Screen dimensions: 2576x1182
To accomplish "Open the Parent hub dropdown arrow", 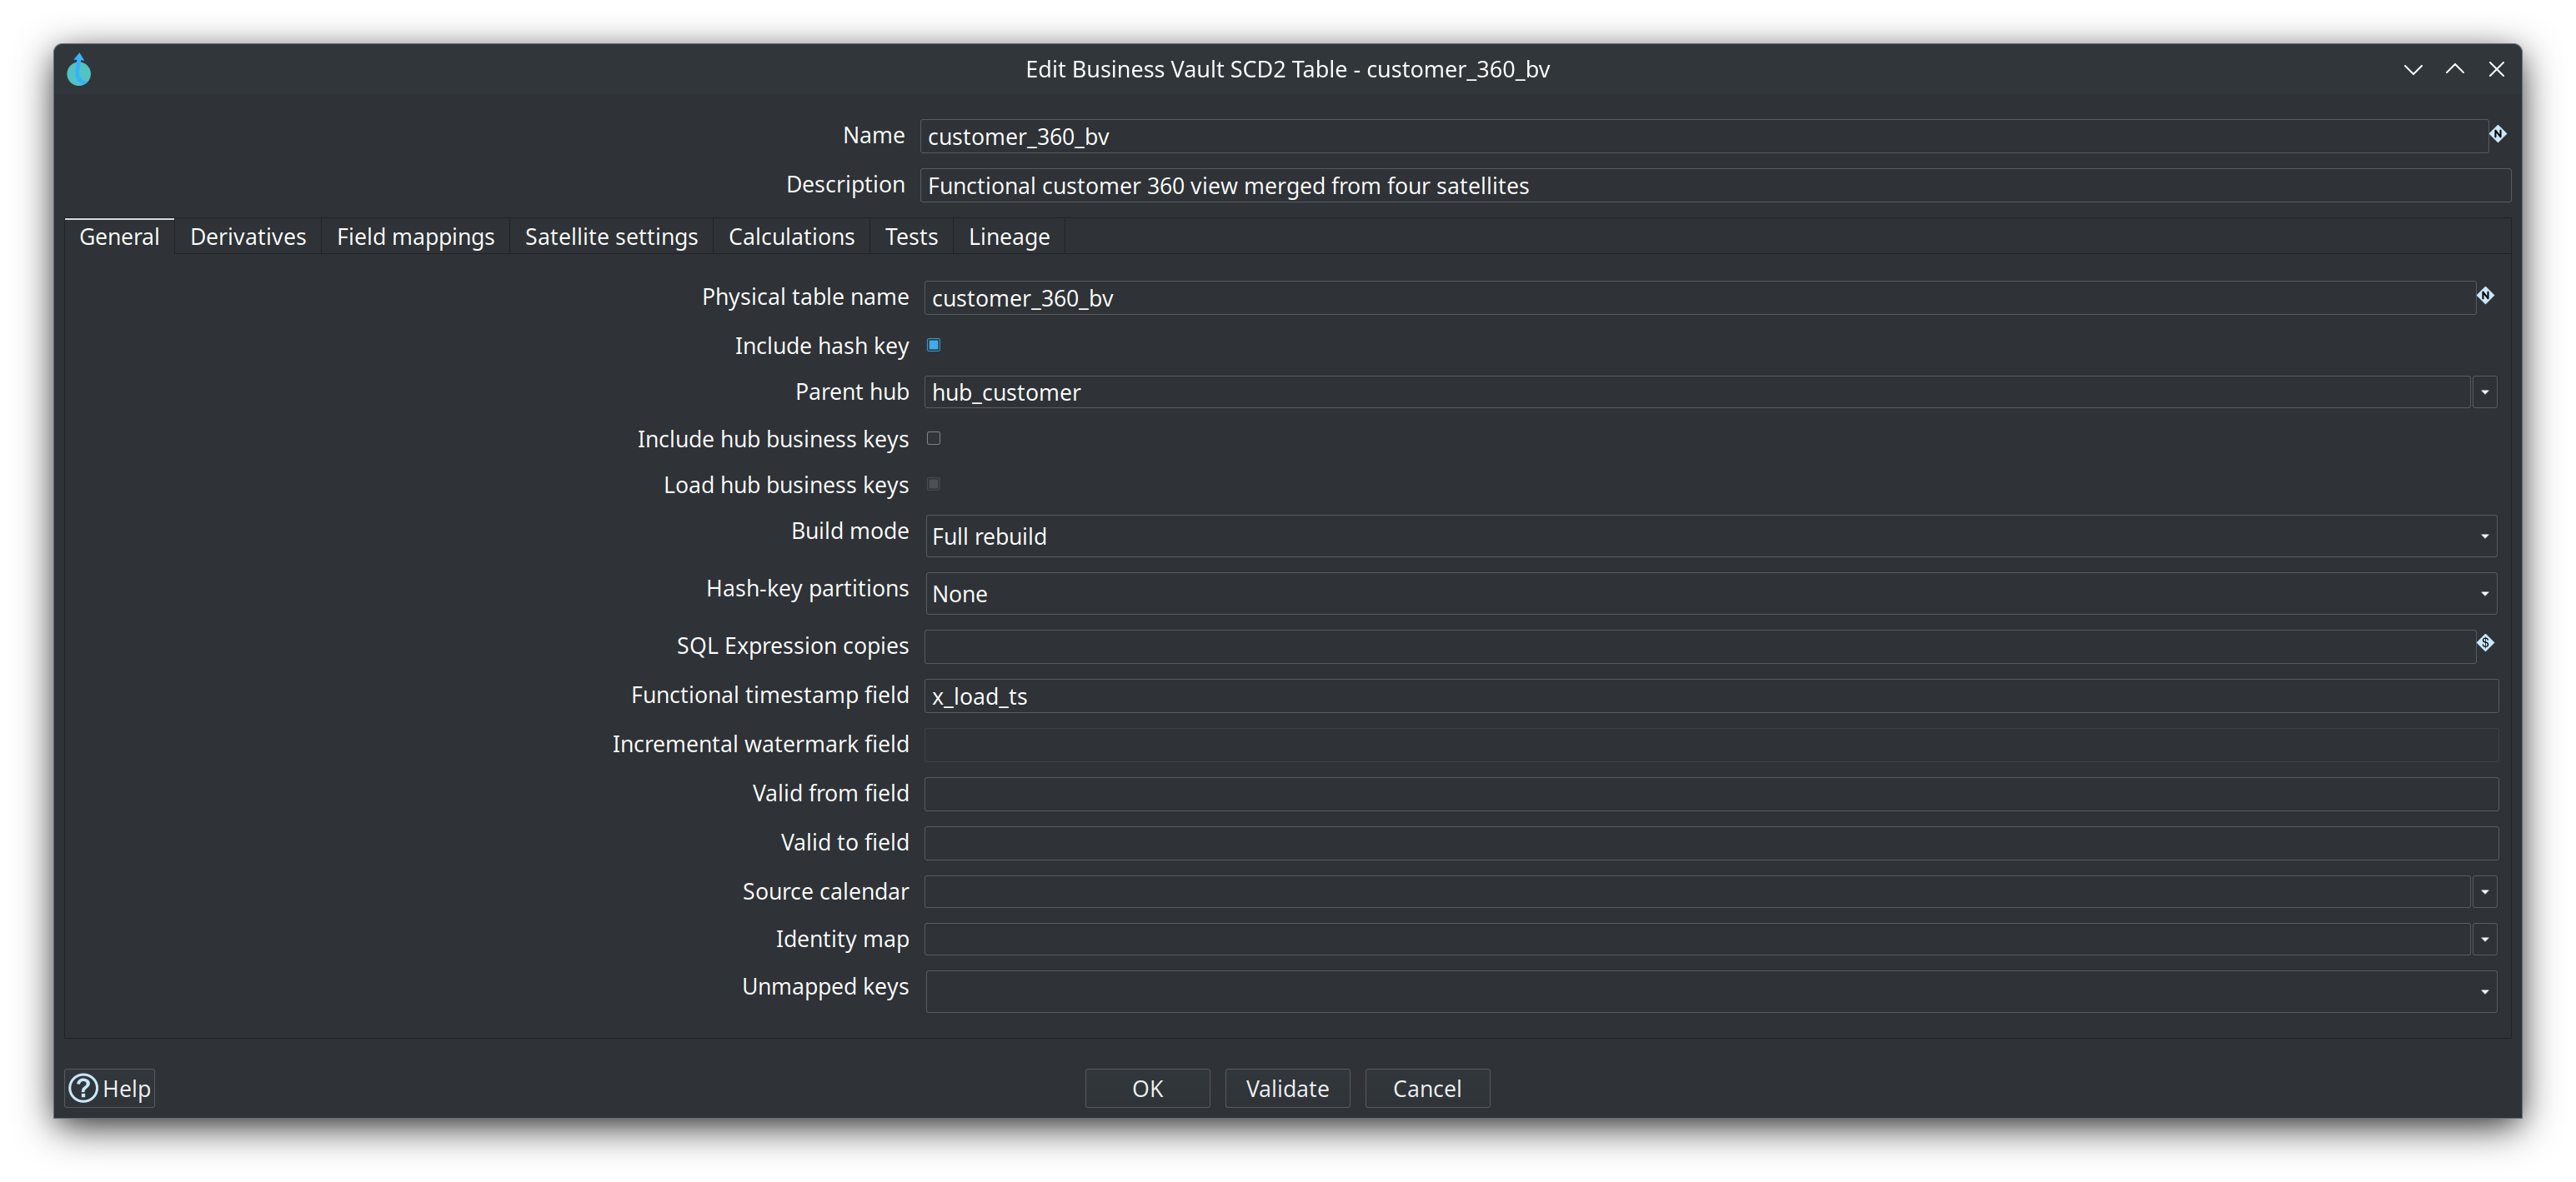I will point(2484,392).
